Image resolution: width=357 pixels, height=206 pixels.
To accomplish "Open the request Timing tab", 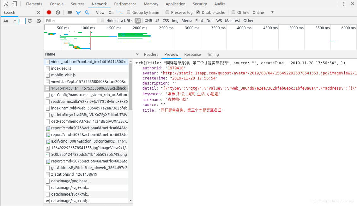I will coord(213,55).
